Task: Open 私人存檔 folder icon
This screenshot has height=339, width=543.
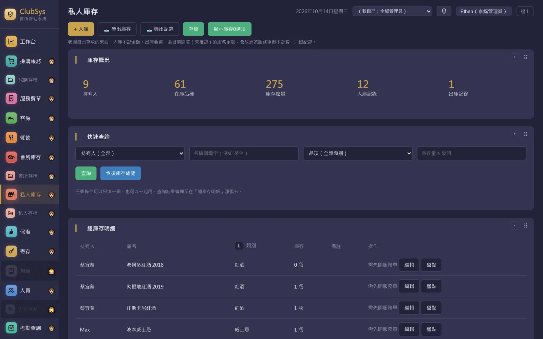Action: pyautogui.click(x=11, y=213)
